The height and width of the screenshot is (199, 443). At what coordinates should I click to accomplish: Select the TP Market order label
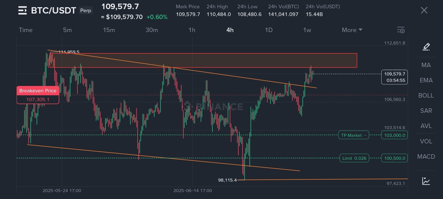tap(354, 135)
